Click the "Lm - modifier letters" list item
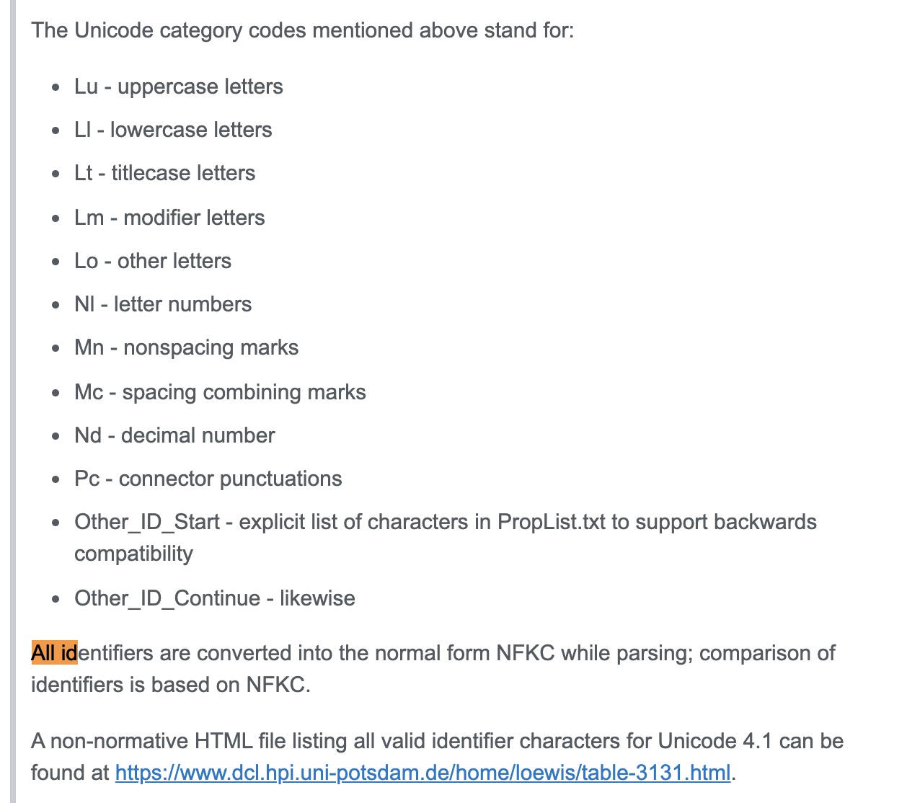 click(169, 218)
